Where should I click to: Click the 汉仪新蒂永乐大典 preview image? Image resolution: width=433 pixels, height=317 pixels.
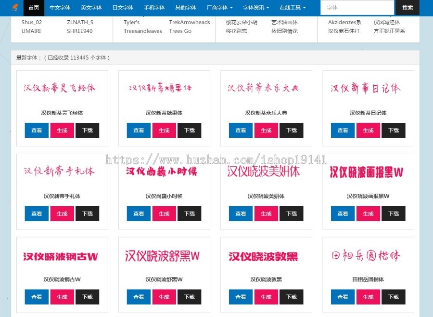263,88
